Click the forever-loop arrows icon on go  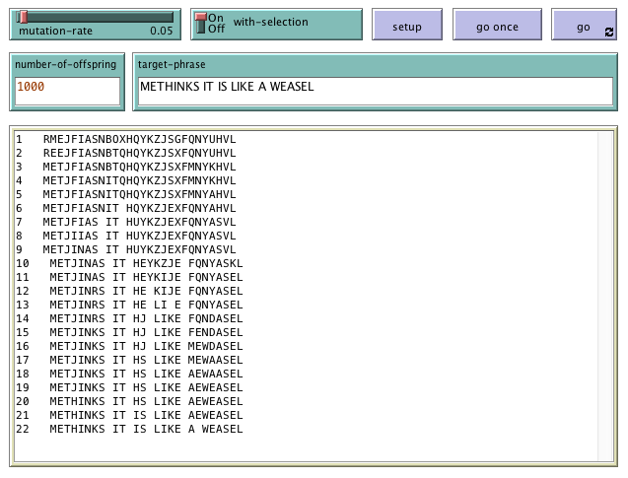[x=608, y=33]
